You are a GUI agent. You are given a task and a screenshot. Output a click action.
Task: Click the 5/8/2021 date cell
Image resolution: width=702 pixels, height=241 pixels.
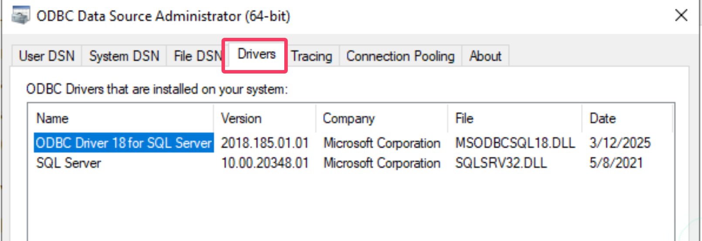click(616, 163)
